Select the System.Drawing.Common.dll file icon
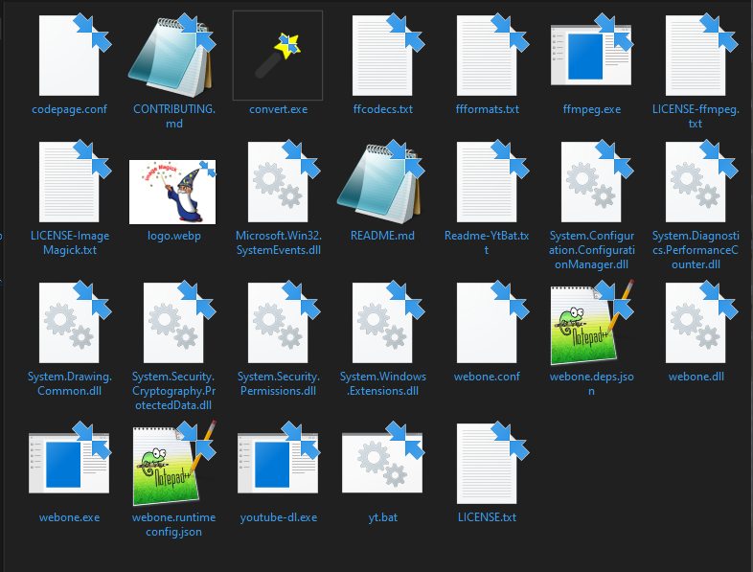 click(69, 324)
